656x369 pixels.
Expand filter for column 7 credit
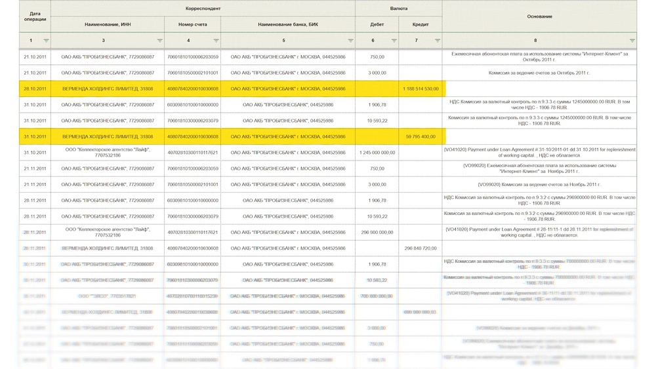(437, 41)
